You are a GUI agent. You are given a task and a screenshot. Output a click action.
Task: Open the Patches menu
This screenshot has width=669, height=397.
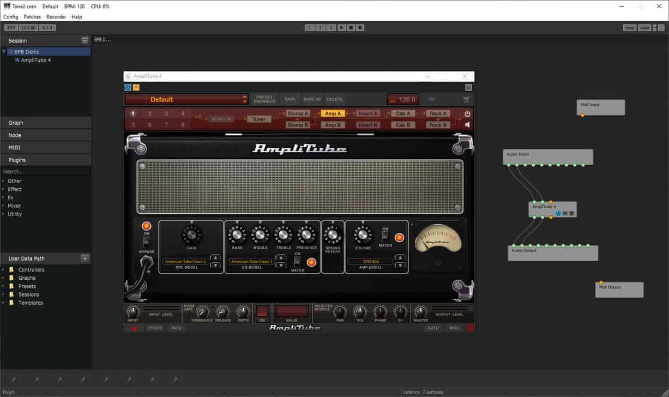pos(32,17)
